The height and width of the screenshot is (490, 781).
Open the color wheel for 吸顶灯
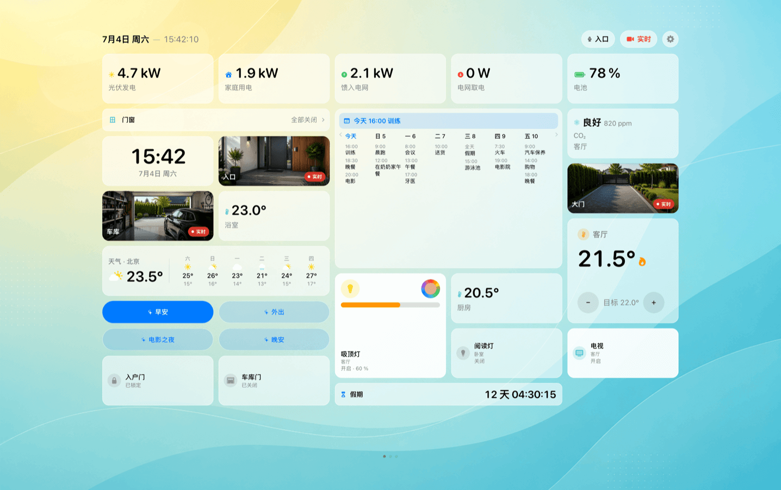click(430, 289)
